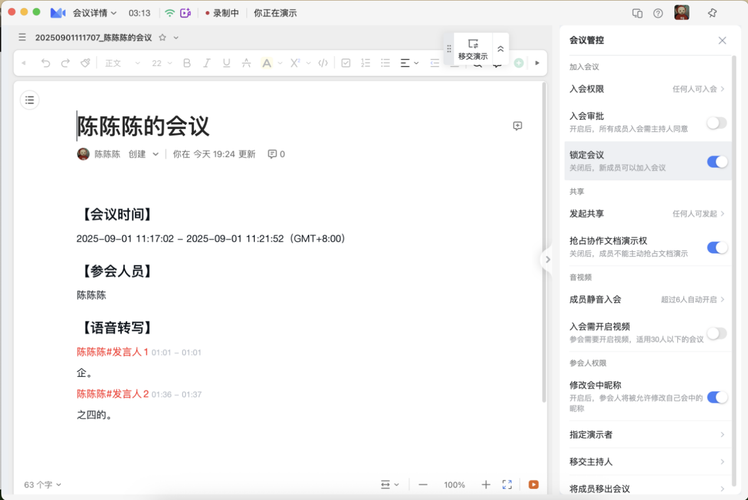
Task: Close the 会议管控 panel
Action: [722, 41]
